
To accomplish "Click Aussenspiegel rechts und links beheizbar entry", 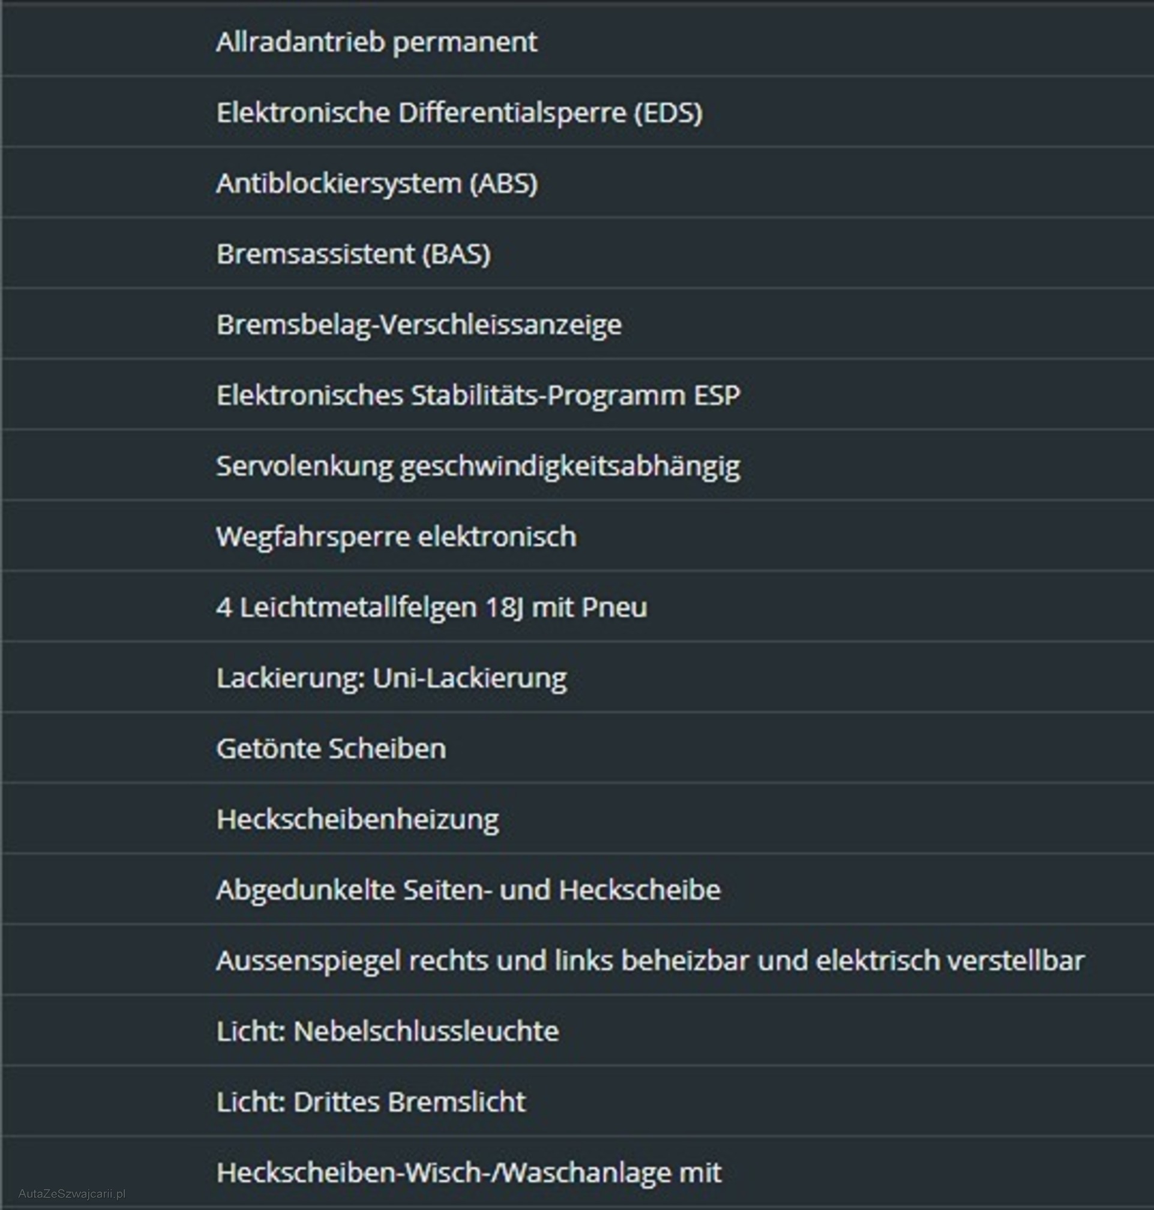I will [x=577, y=960].
